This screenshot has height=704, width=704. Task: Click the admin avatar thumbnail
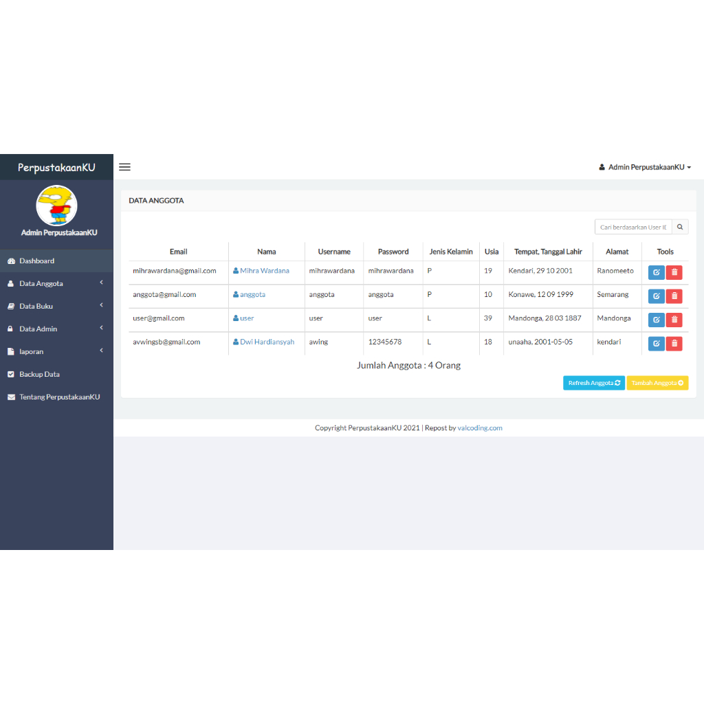coord(56,206)
